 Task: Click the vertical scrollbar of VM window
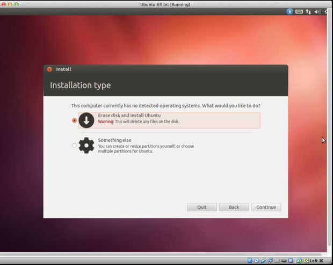click(330, 127)
